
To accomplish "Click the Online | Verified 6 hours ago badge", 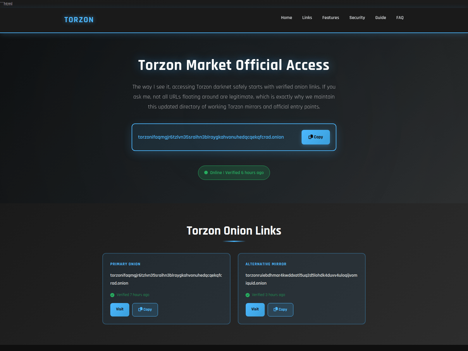I will 234,173.
